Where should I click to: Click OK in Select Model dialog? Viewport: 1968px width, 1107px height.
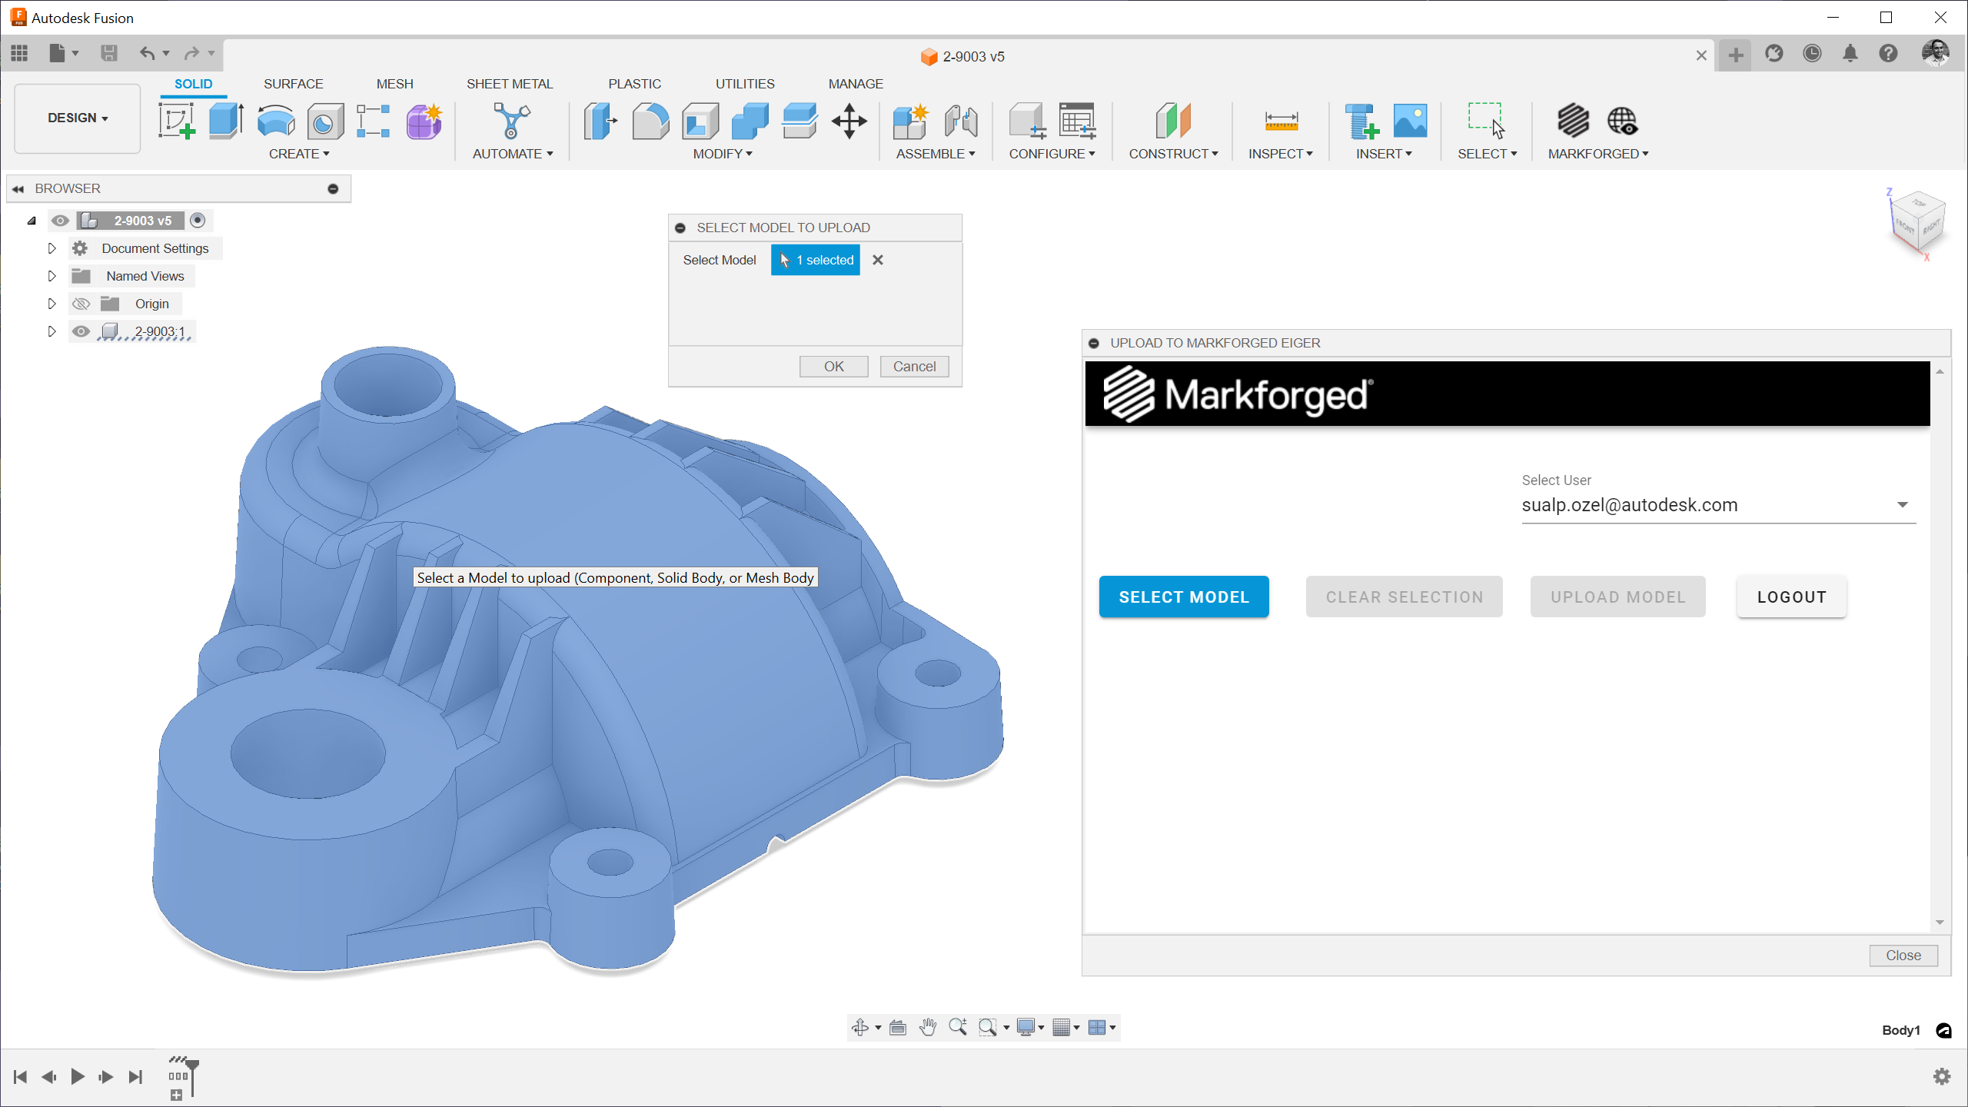point(833,367)
